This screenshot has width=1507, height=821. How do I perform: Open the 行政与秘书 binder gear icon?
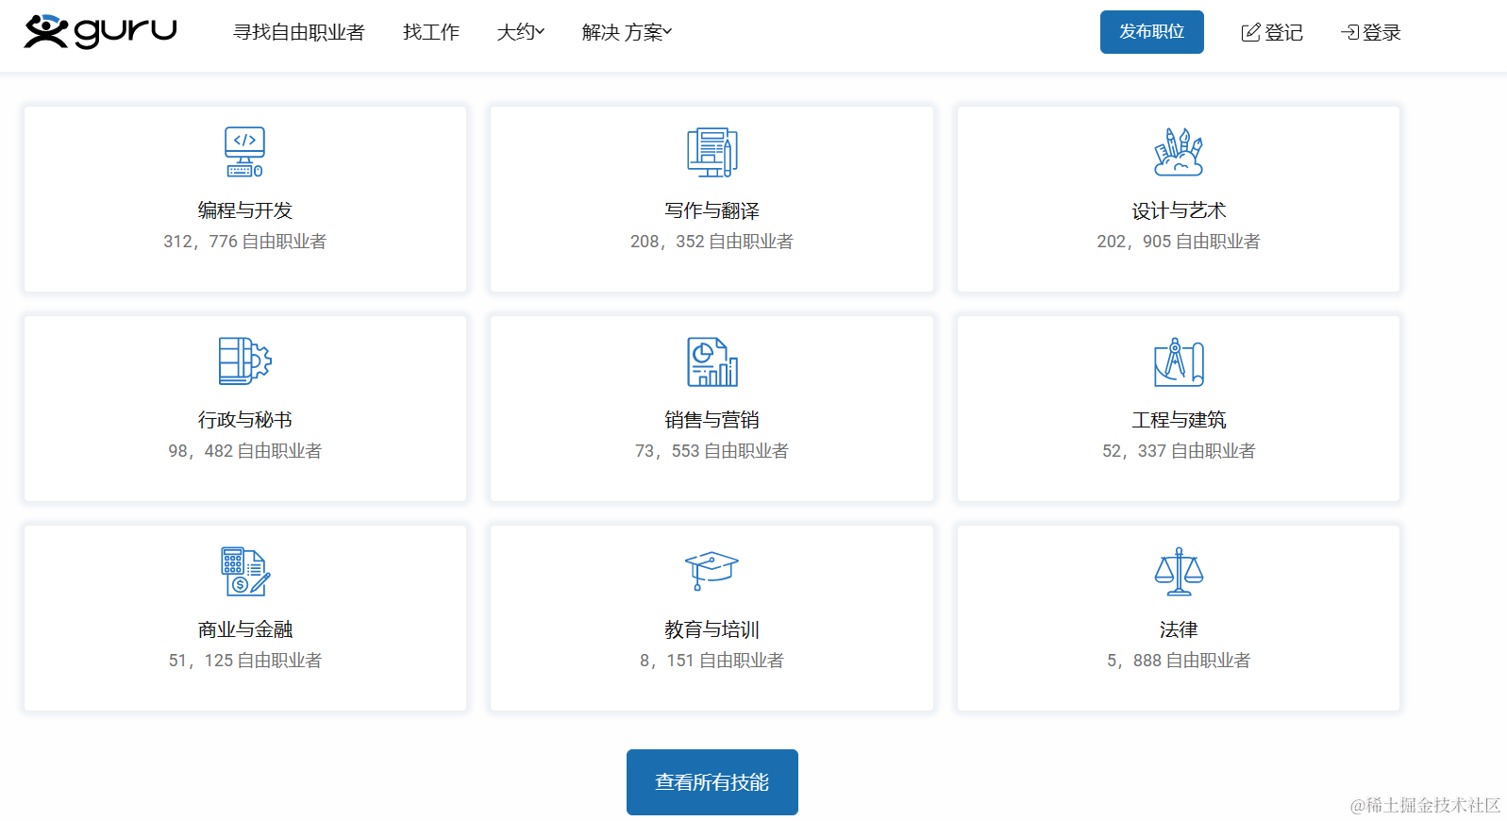pyautogui.click(x=244, y=360)
